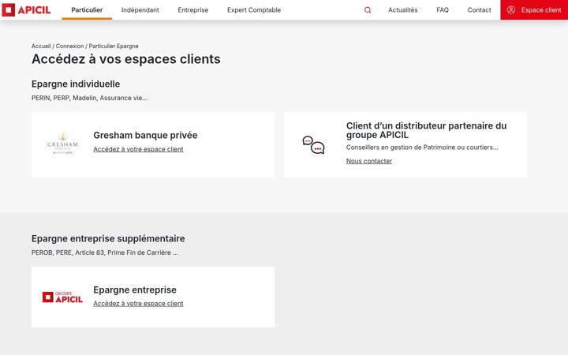Open the Entreprise tab

[193, 10]
